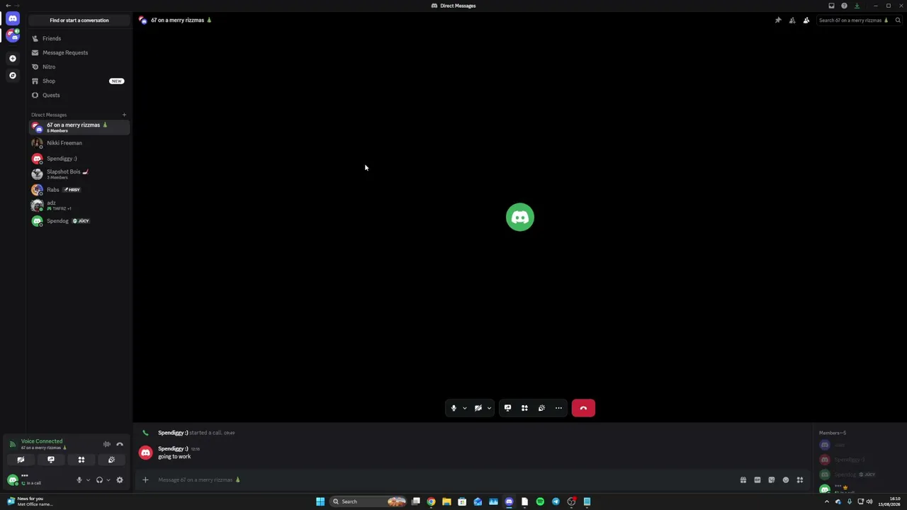Open Message Requests

click(79, 53)
